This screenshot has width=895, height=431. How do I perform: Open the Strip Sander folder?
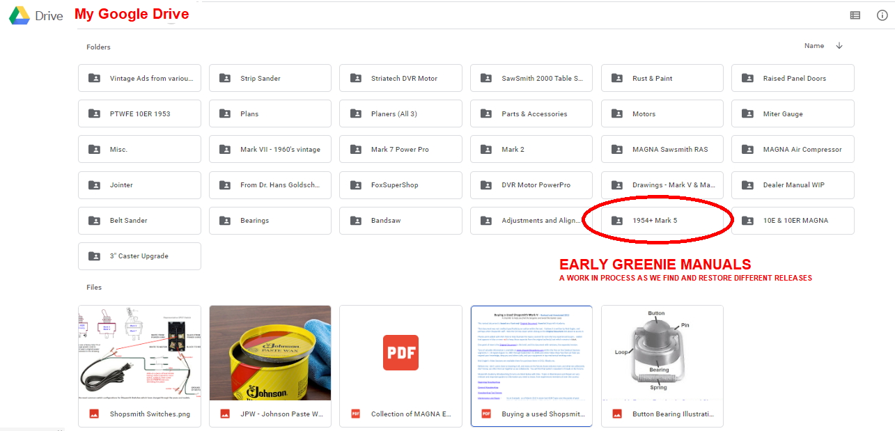270,78
